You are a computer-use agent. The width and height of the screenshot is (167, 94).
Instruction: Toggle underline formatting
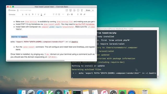pos(38,14)
